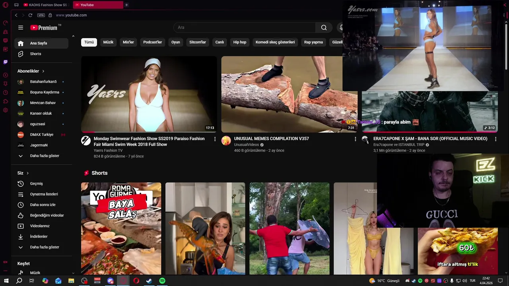
Task: Expand Daha fazla göster under Siz
Action: point(41,247)
